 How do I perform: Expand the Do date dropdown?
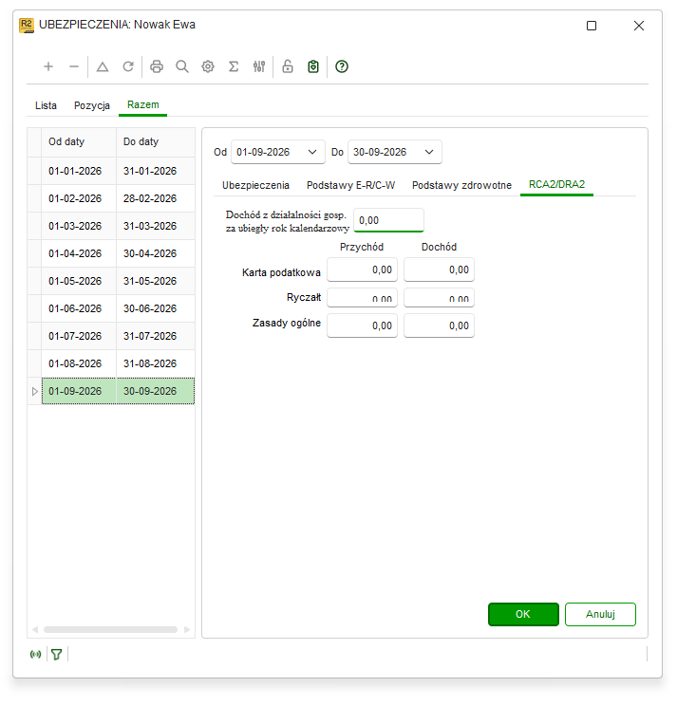point(429,152)
